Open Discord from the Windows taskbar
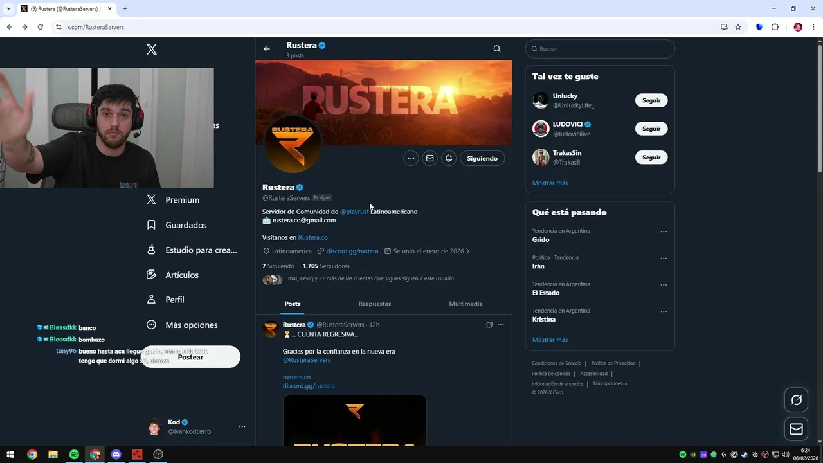 pyautogui.click(x=116, y=455)
